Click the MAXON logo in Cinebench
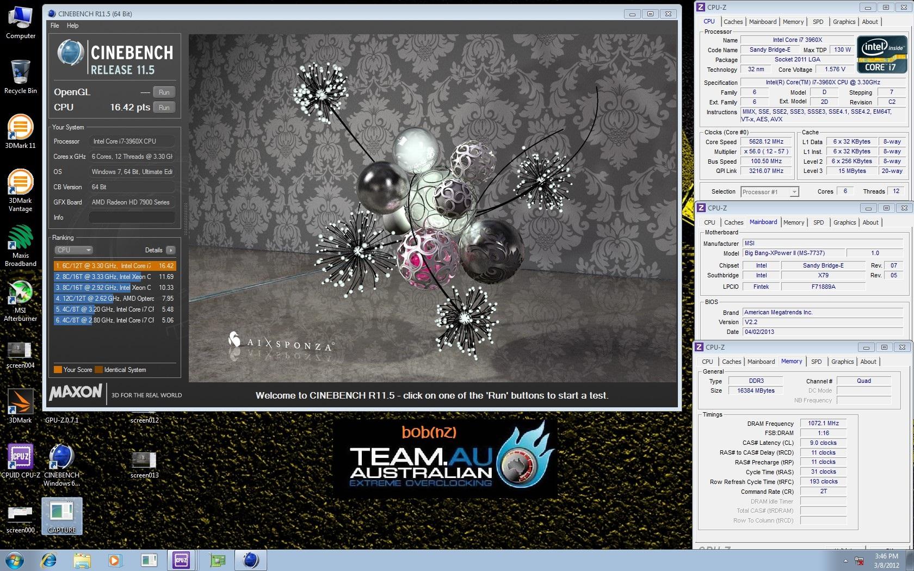 click(x=76, y=393)
